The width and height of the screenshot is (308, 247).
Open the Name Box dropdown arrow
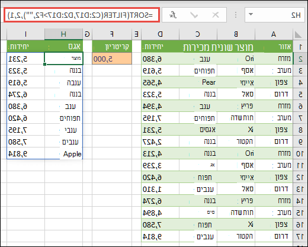coord(251,14)
